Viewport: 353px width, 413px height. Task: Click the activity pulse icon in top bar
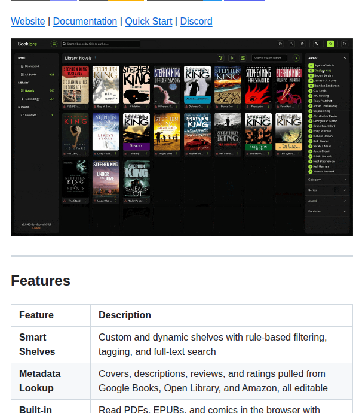(317, 44)
